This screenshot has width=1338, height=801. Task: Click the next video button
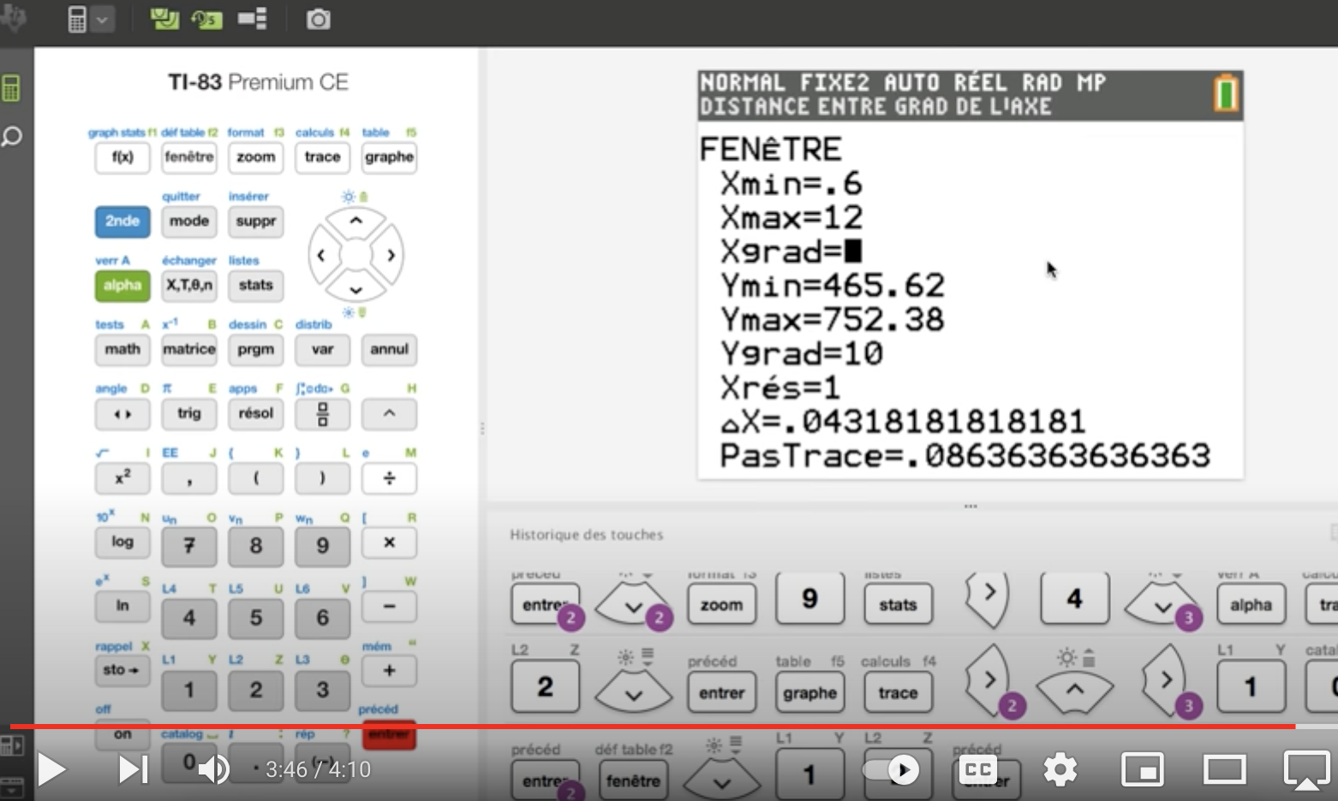click(x=134, y=769)
